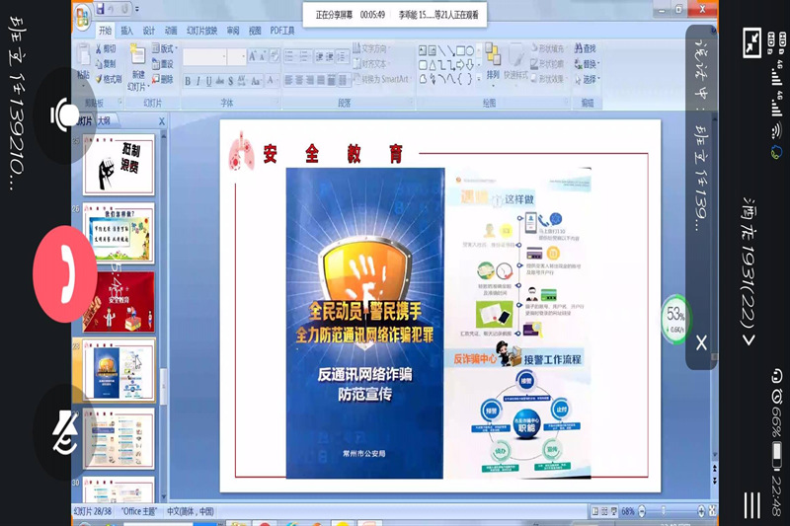Apply Bold formatting in font group

coord(188,81)
